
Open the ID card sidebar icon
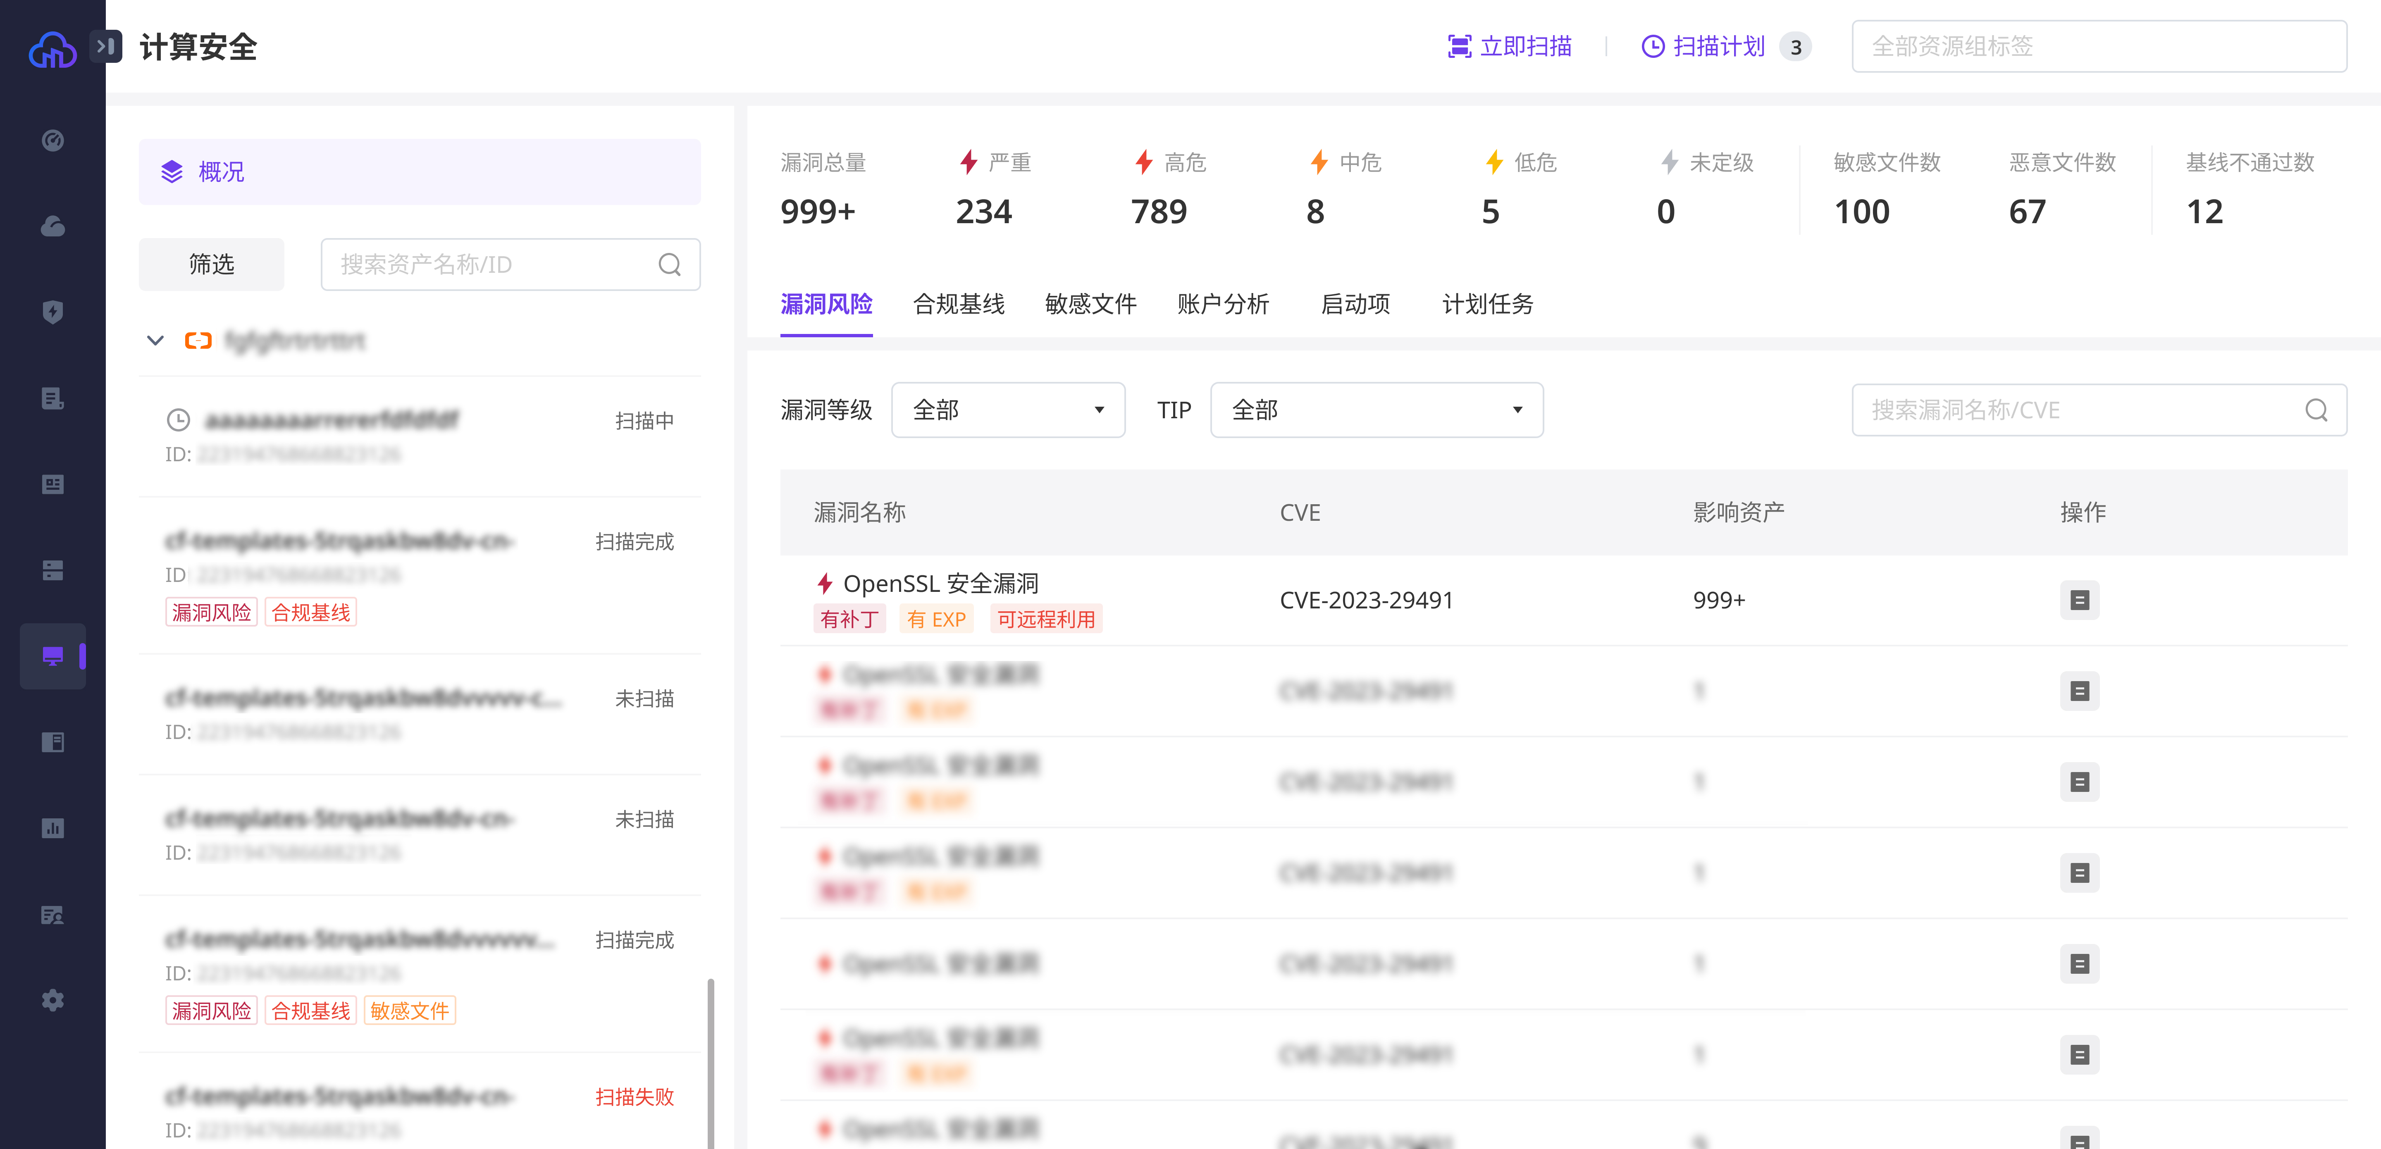(x=52, y=484)
